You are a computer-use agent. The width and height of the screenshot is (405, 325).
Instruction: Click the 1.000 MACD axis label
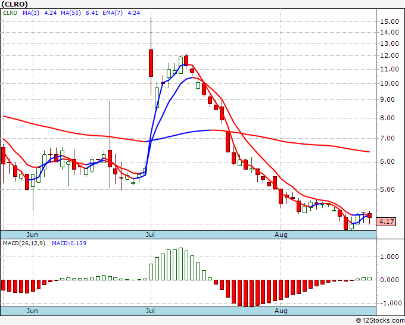(x=390, y=257)
